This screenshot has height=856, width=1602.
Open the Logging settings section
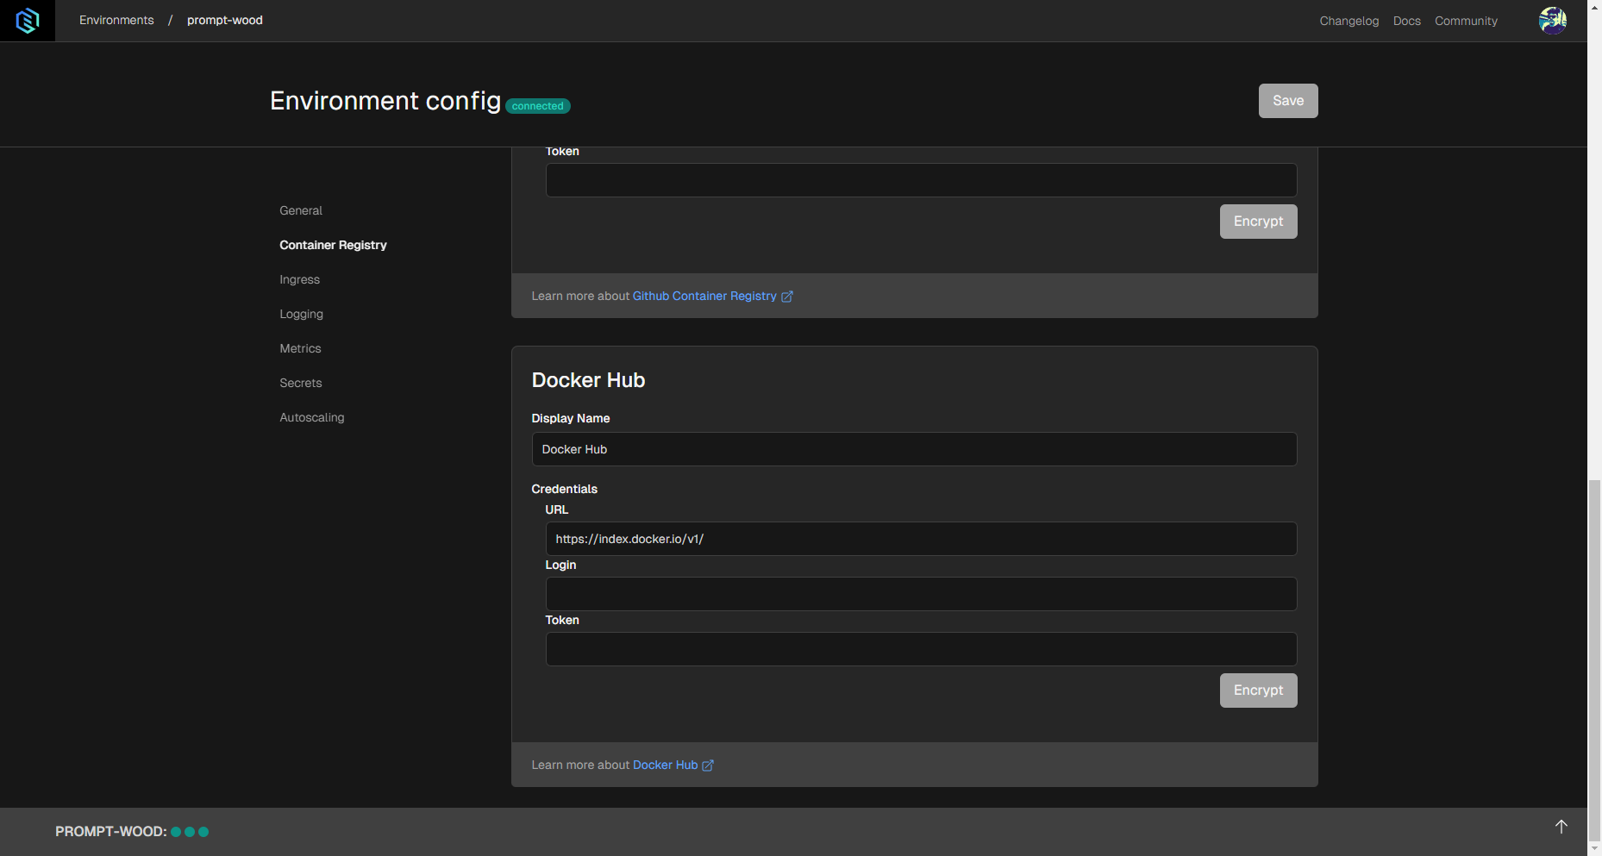[301, 314]
